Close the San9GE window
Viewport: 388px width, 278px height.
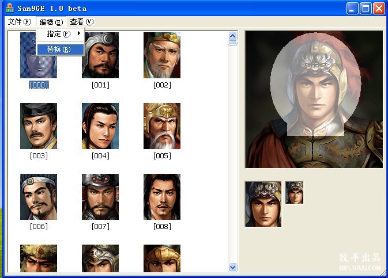[x=379, y=9]
